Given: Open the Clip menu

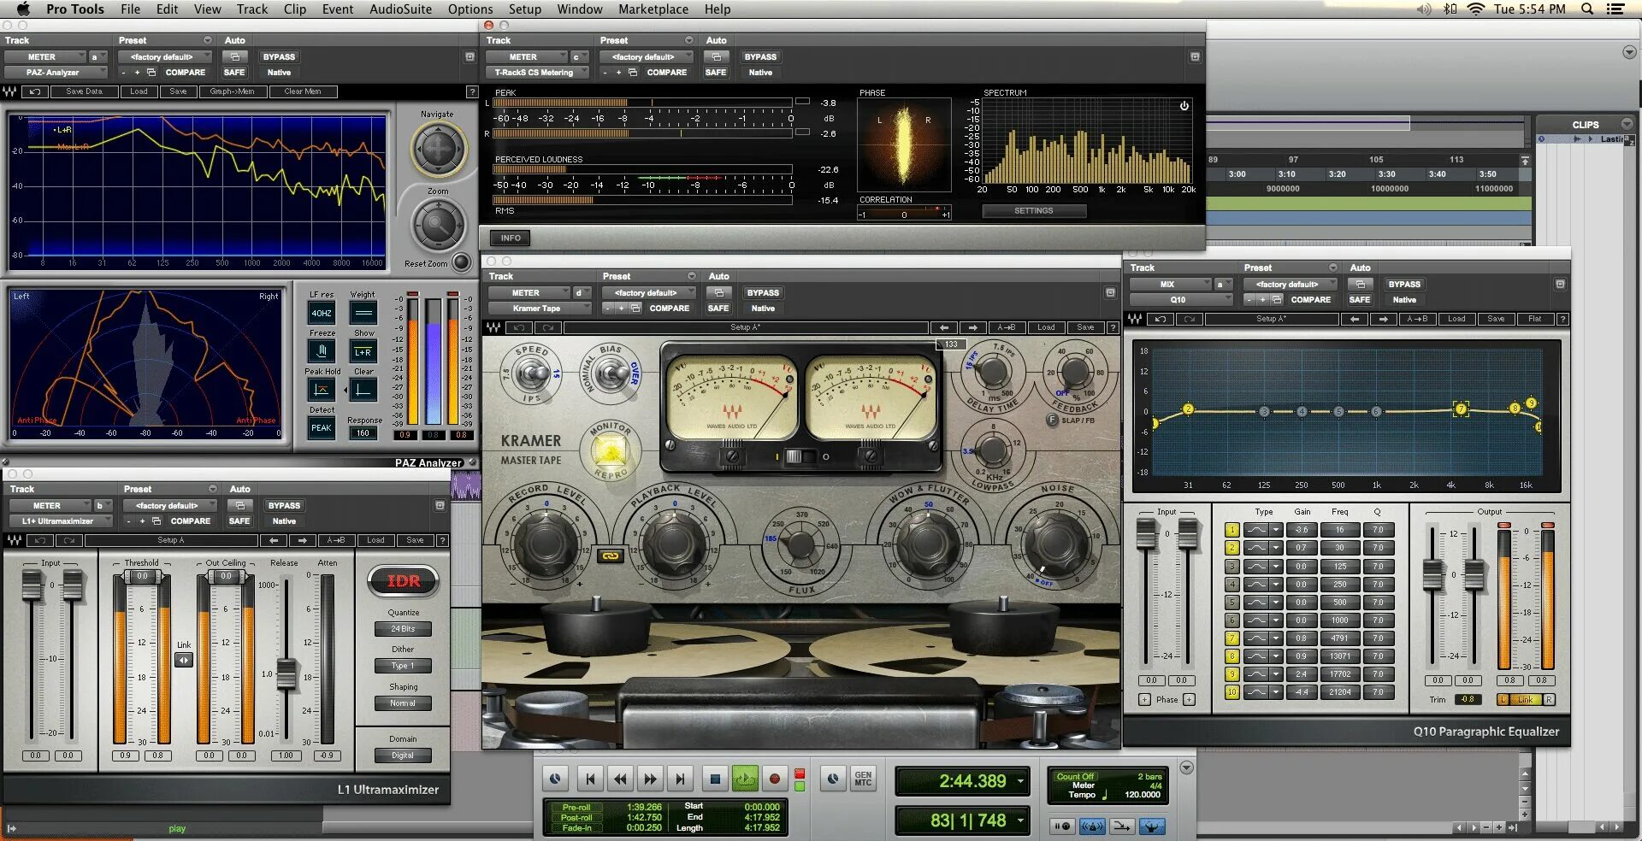Looking at the screenshot, I should [x=295, y=9].
